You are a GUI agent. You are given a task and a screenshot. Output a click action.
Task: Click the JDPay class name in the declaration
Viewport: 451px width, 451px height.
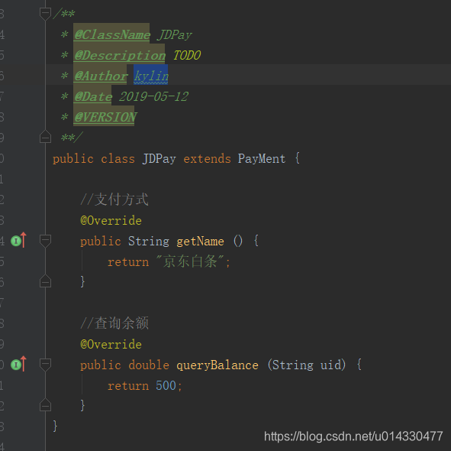tap(159, 159)
